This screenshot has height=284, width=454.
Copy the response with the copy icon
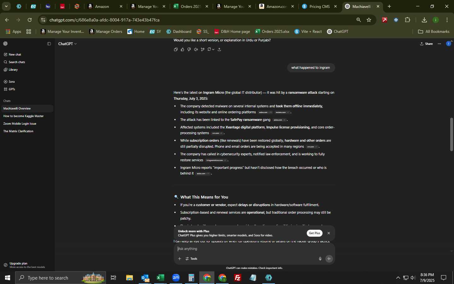point(176,50)
